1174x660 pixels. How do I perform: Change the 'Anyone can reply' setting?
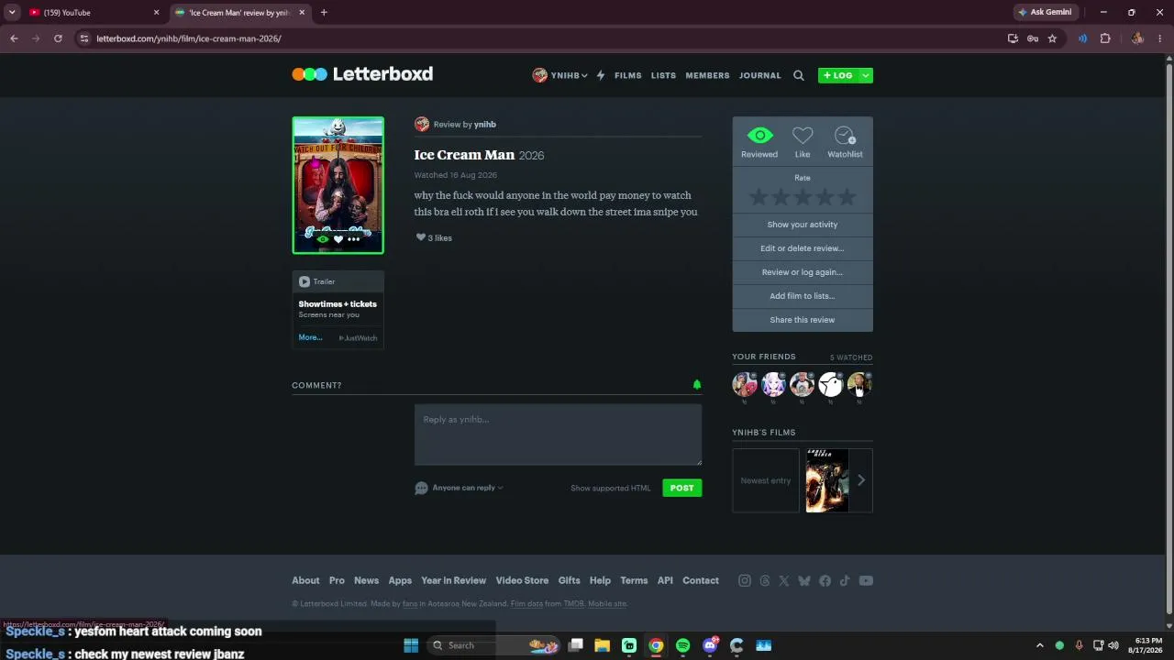point(468,488)
